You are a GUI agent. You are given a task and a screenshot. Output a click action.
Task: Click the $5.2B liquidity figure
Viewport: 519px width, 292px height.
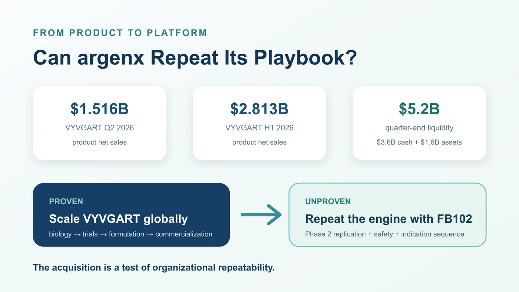pyautogui.click(x=419, y=109)
